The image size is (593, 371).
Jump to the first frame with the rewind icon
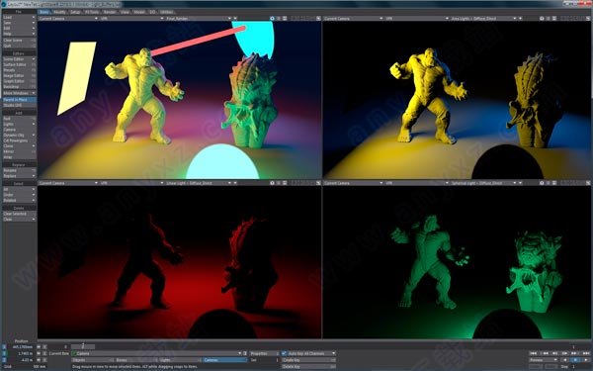point(534,353)
